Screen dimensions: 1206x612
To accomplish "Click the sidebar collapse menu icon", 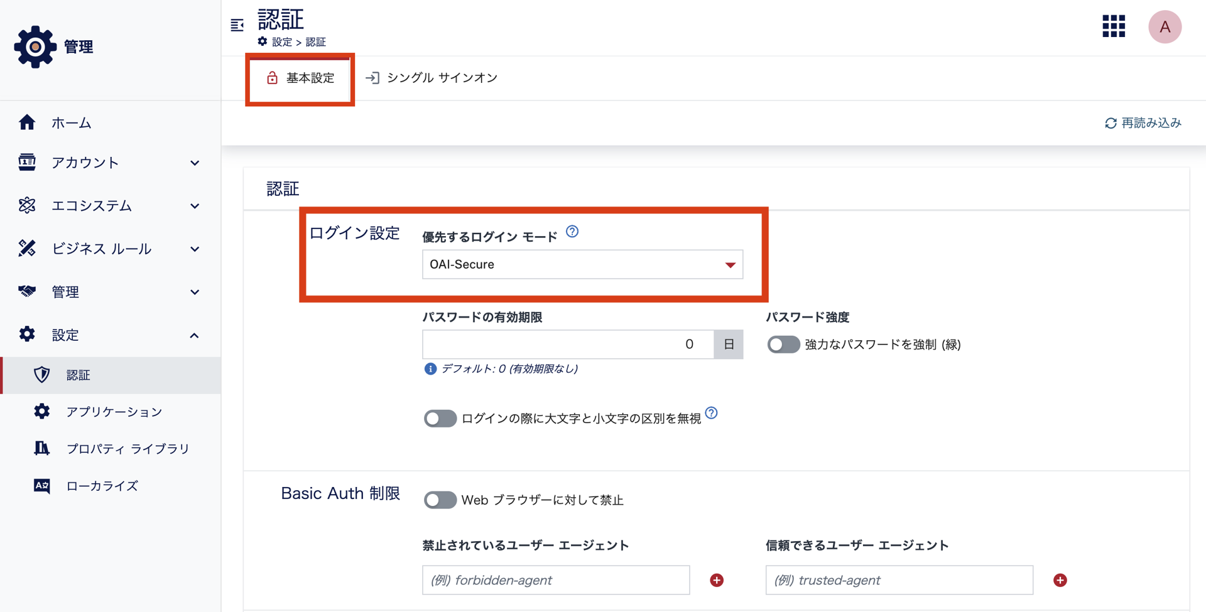I will click(x=237, y=25).
